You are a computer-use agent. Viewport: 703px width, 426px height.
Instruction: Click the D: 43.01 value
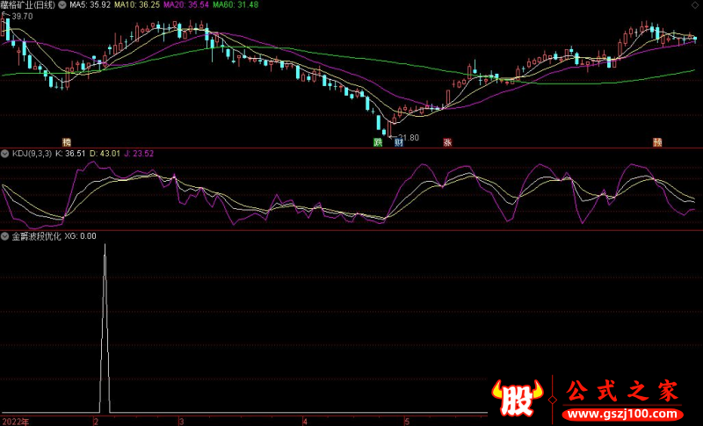[105, 154]
